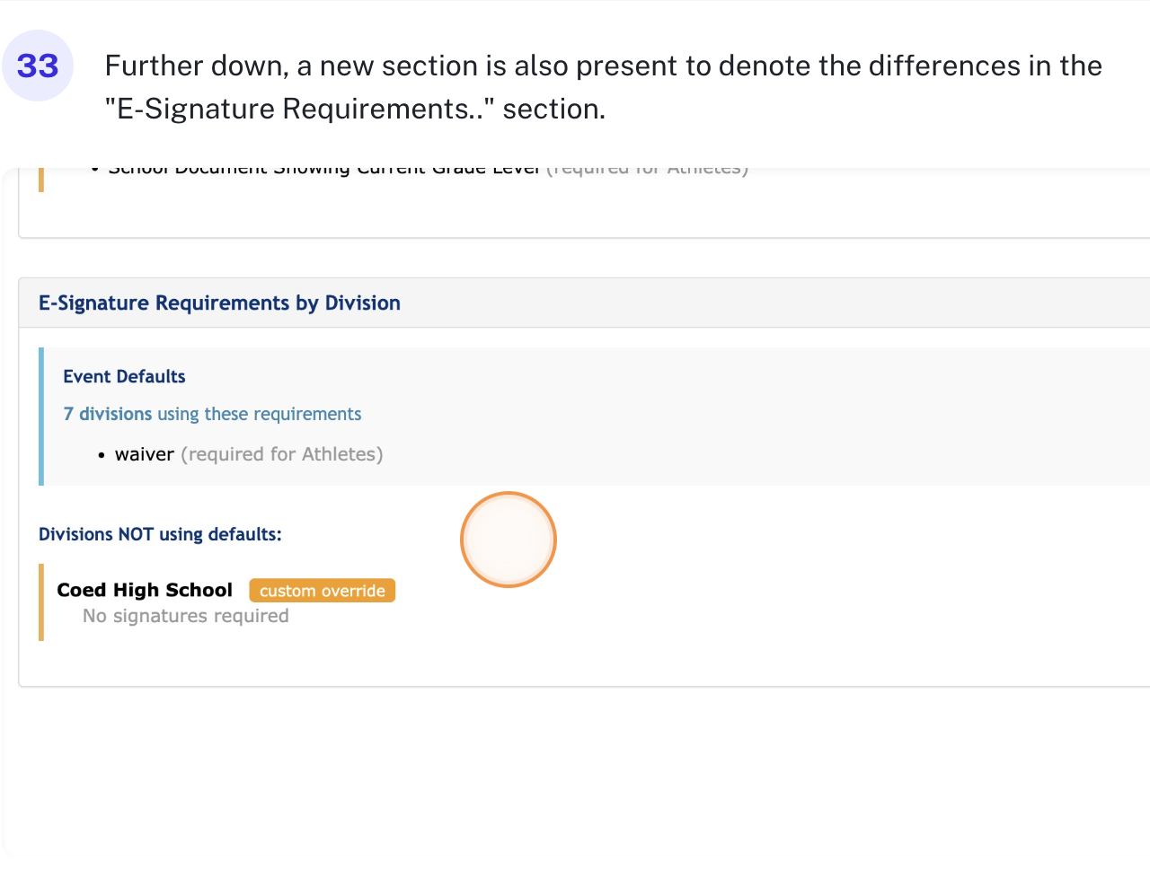The image size is (1150, 869).
Task: Click the cut-off "School Document" list item
Action: coord(323,170)
